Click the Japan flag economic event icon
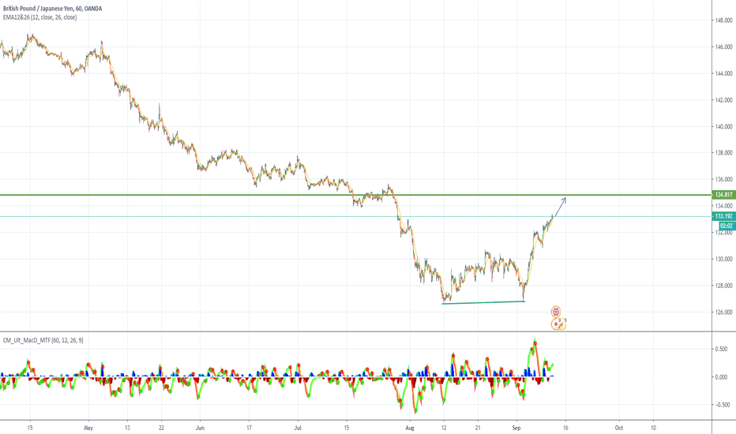Screen dimensions: 736x434 coord(557,324)
